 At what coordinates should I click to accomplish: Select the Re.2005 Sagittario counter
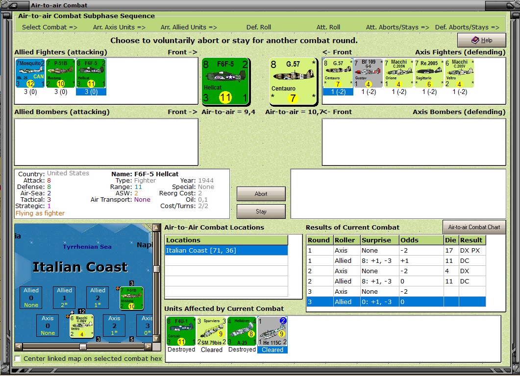pyautogui.click(x=429, y=73)
